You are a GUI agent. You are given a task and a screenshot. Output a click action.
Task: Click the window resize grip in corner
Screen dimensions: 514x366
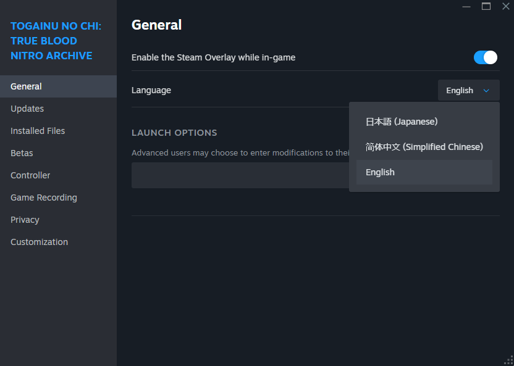click(x=509, y=361)
